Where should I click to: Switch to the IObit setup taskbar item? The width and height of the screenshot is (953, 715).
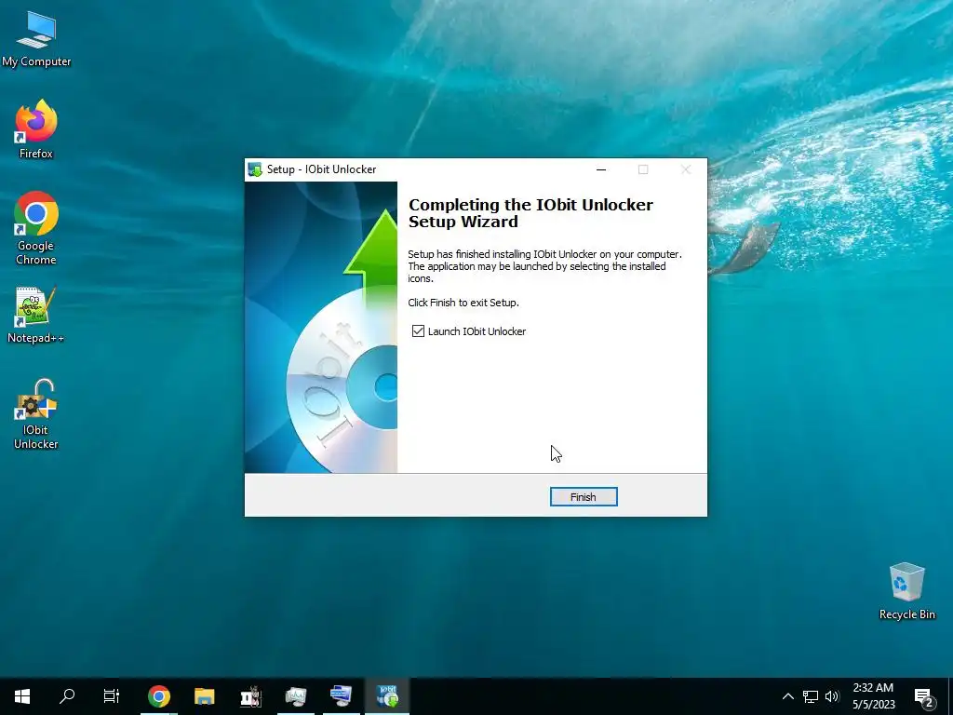tap(387, 696)
